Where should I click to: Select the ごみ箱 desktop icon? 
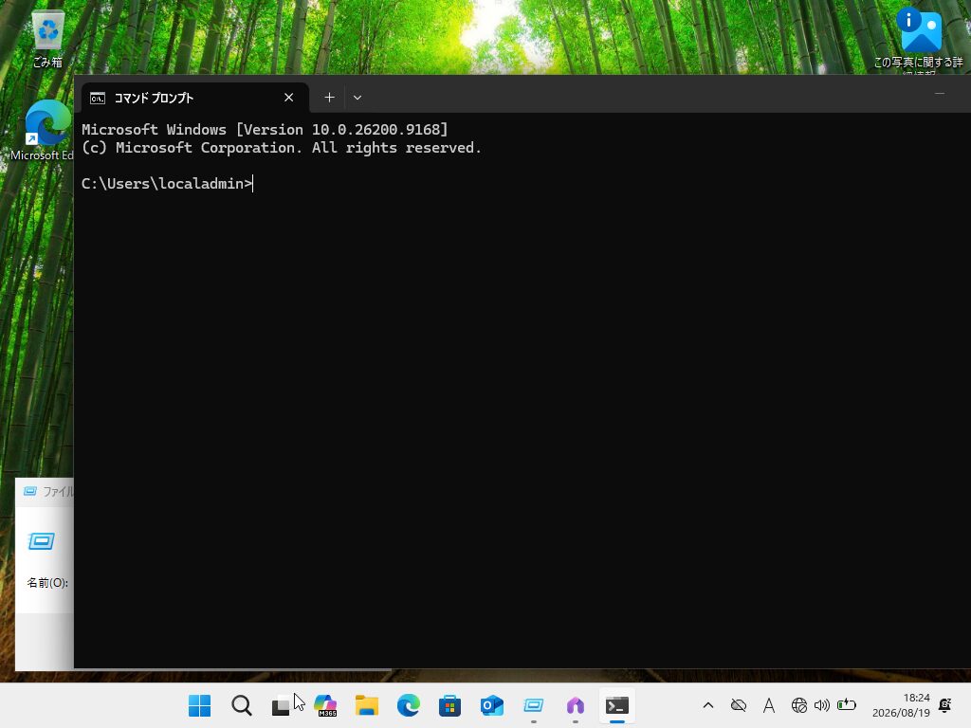[x=47, y=38]
